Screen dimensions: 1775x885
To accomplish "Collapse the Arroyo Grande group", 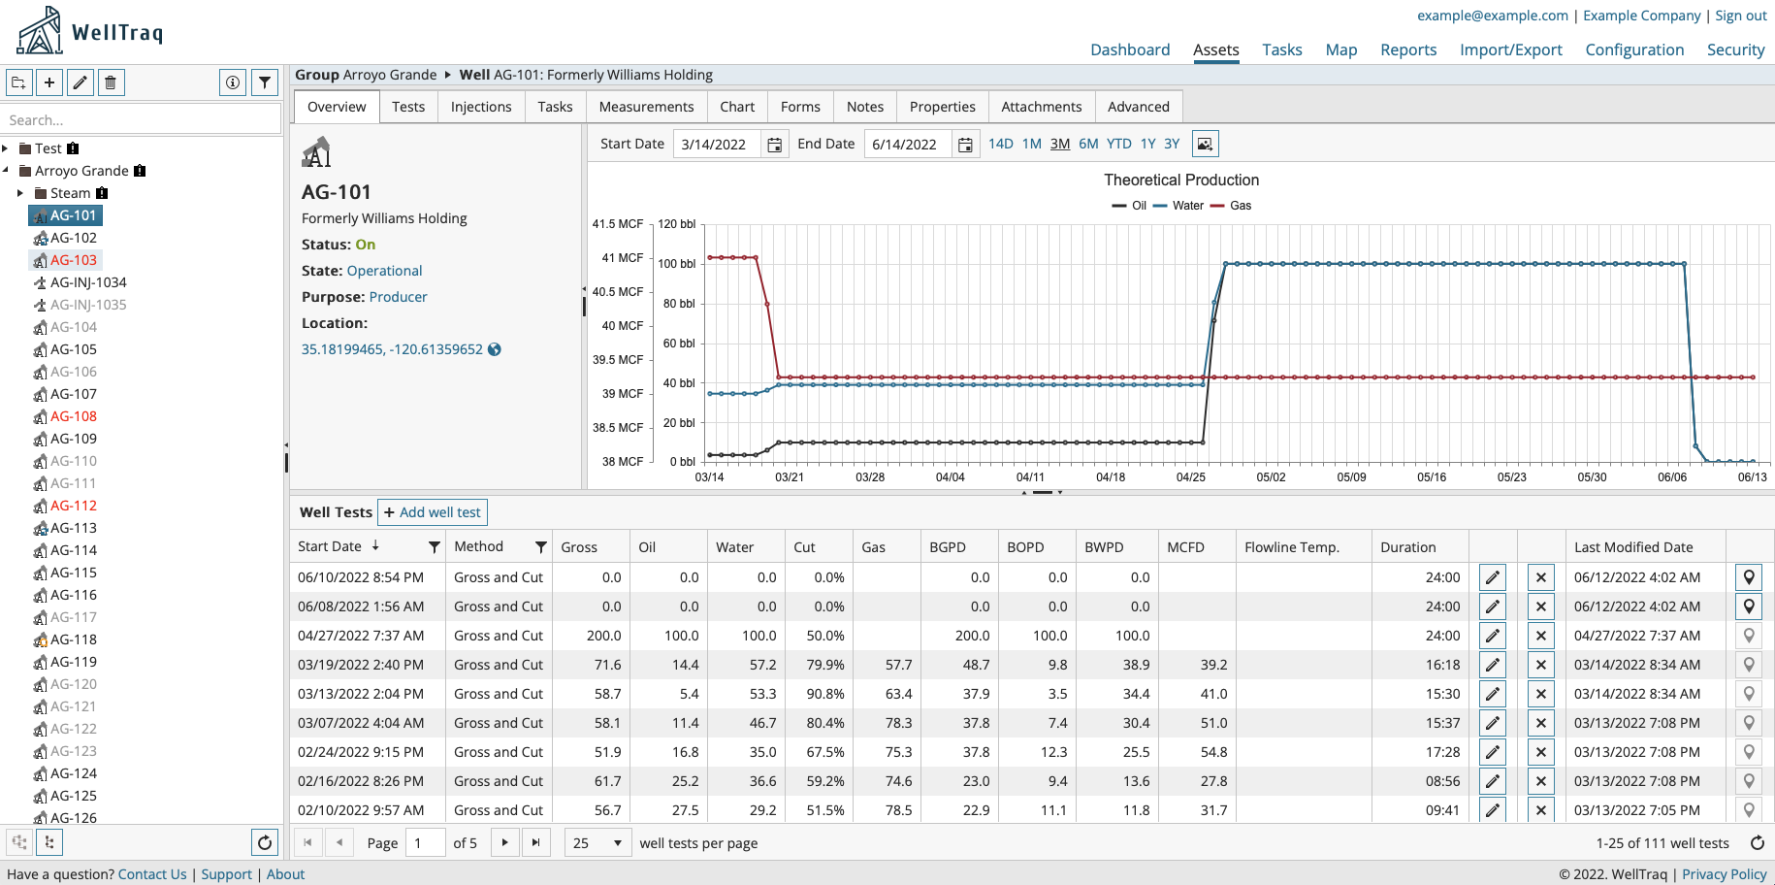I will point(7,171).
